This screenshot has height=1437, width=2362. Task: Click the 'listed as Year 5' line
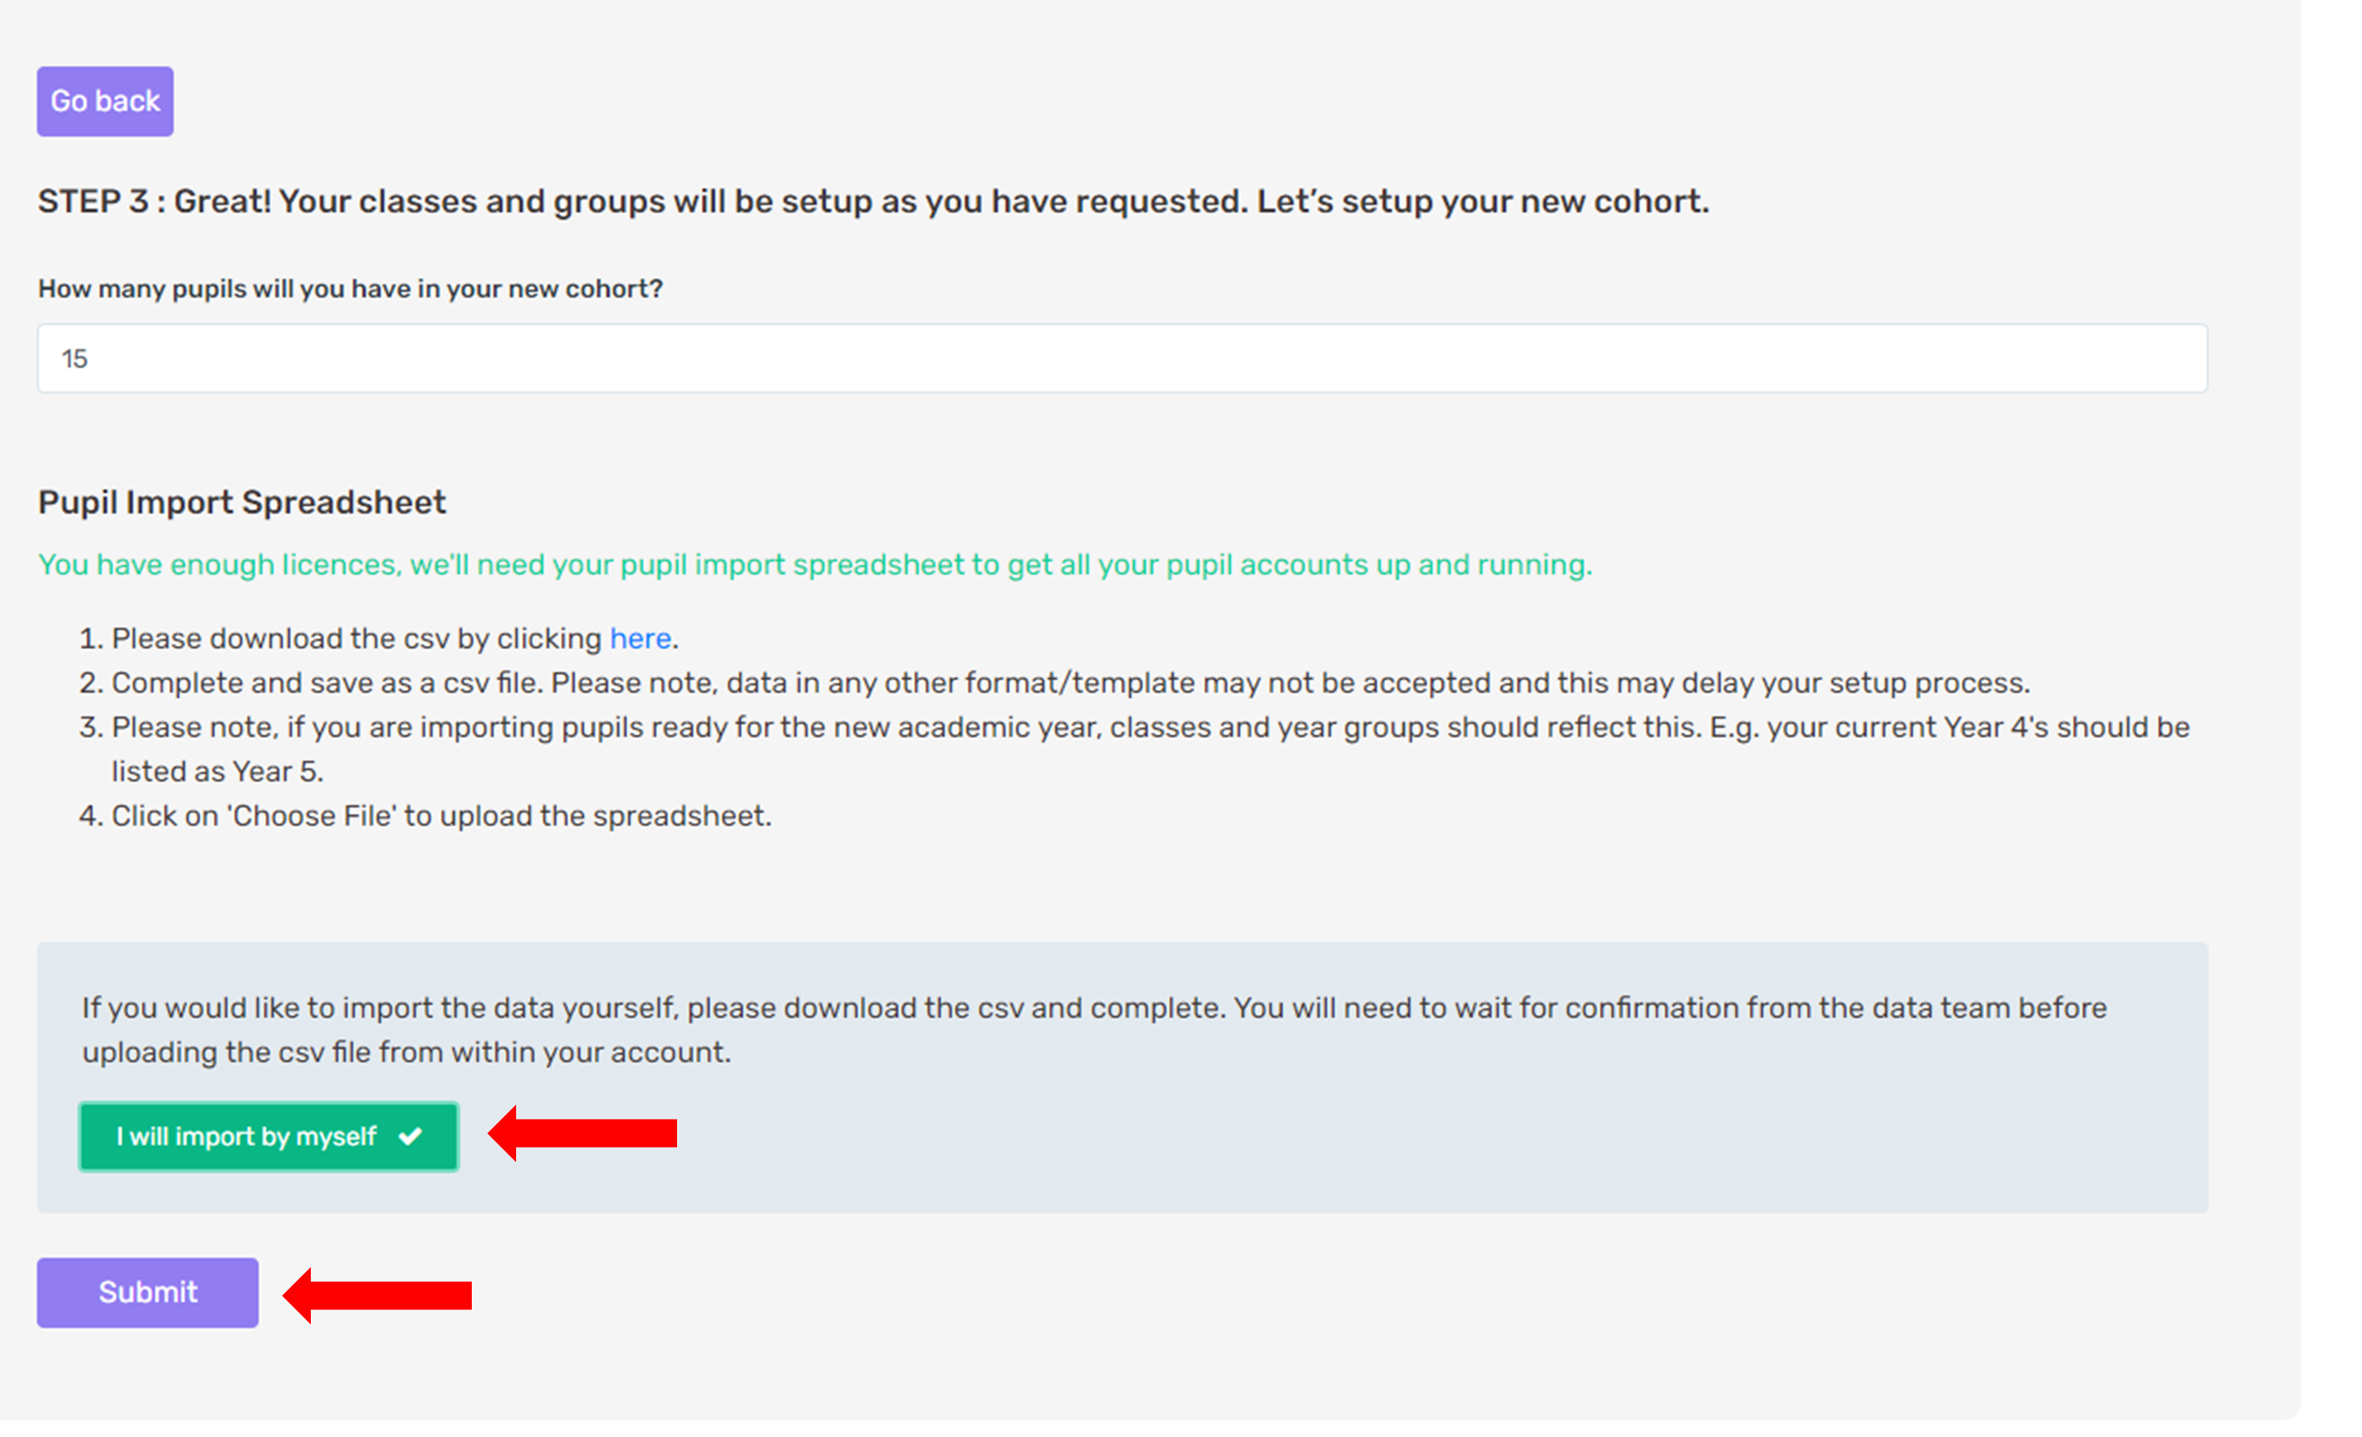coord(218,772)
